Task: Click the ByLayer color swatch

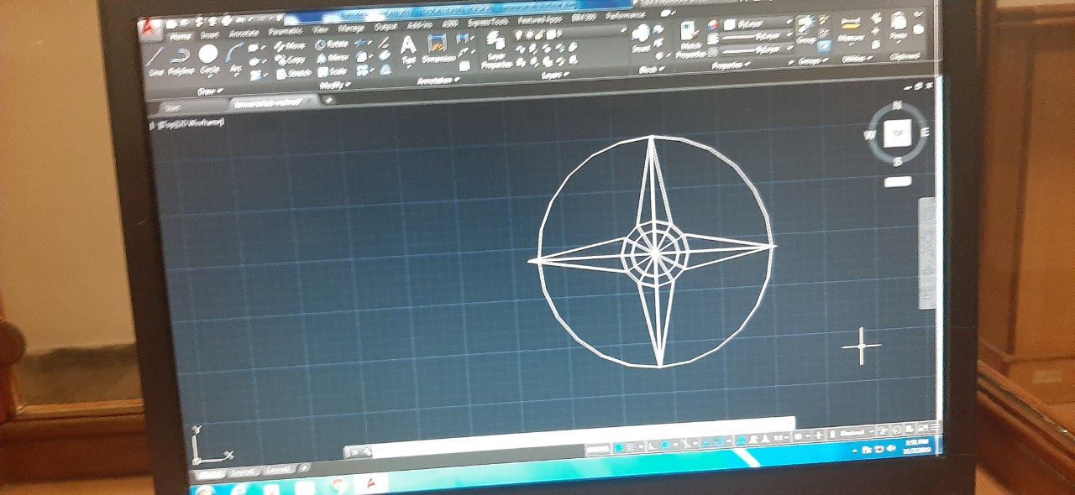Action: tap(728, 23)
